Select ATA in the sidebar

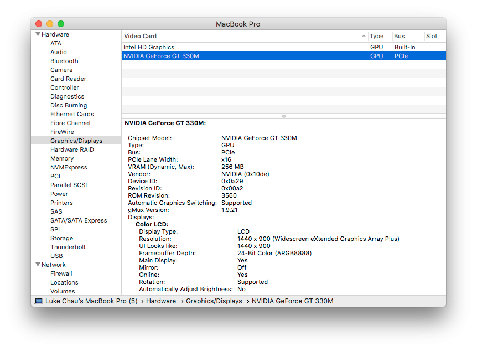pyautogui.click(x=56, y=43)
